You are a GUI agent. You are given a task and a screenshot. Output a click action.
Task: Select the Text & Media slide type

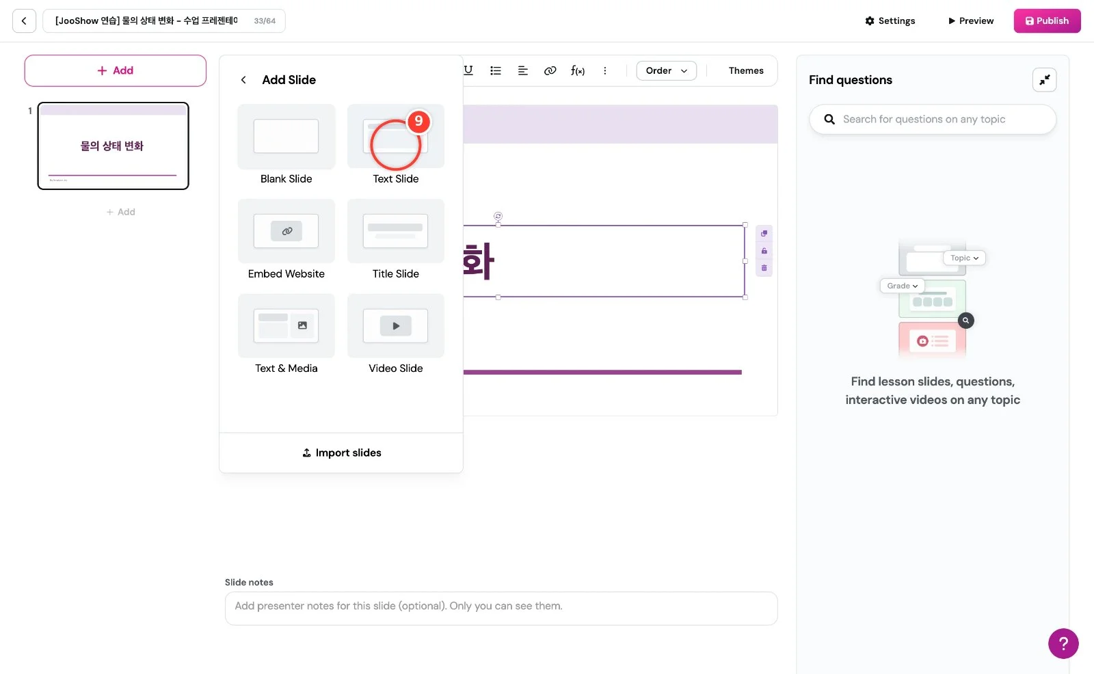(286, 335)
